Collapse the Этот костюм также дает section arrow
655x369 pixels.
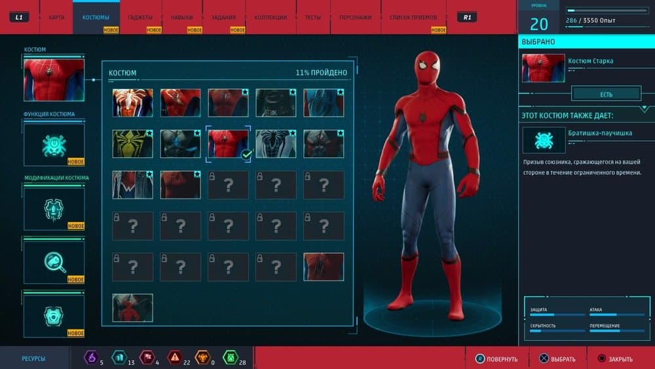645,109
